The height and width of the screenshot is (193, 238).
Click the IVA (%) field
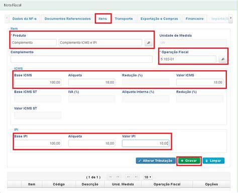coord(92,99)
